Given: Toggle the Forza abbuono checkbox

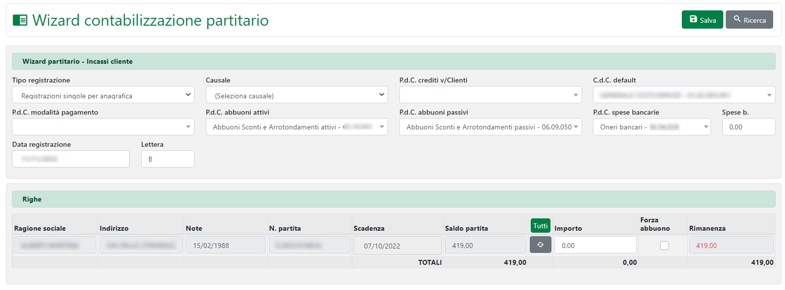Looking at the screenshot, I should click(x=664, y=246).
